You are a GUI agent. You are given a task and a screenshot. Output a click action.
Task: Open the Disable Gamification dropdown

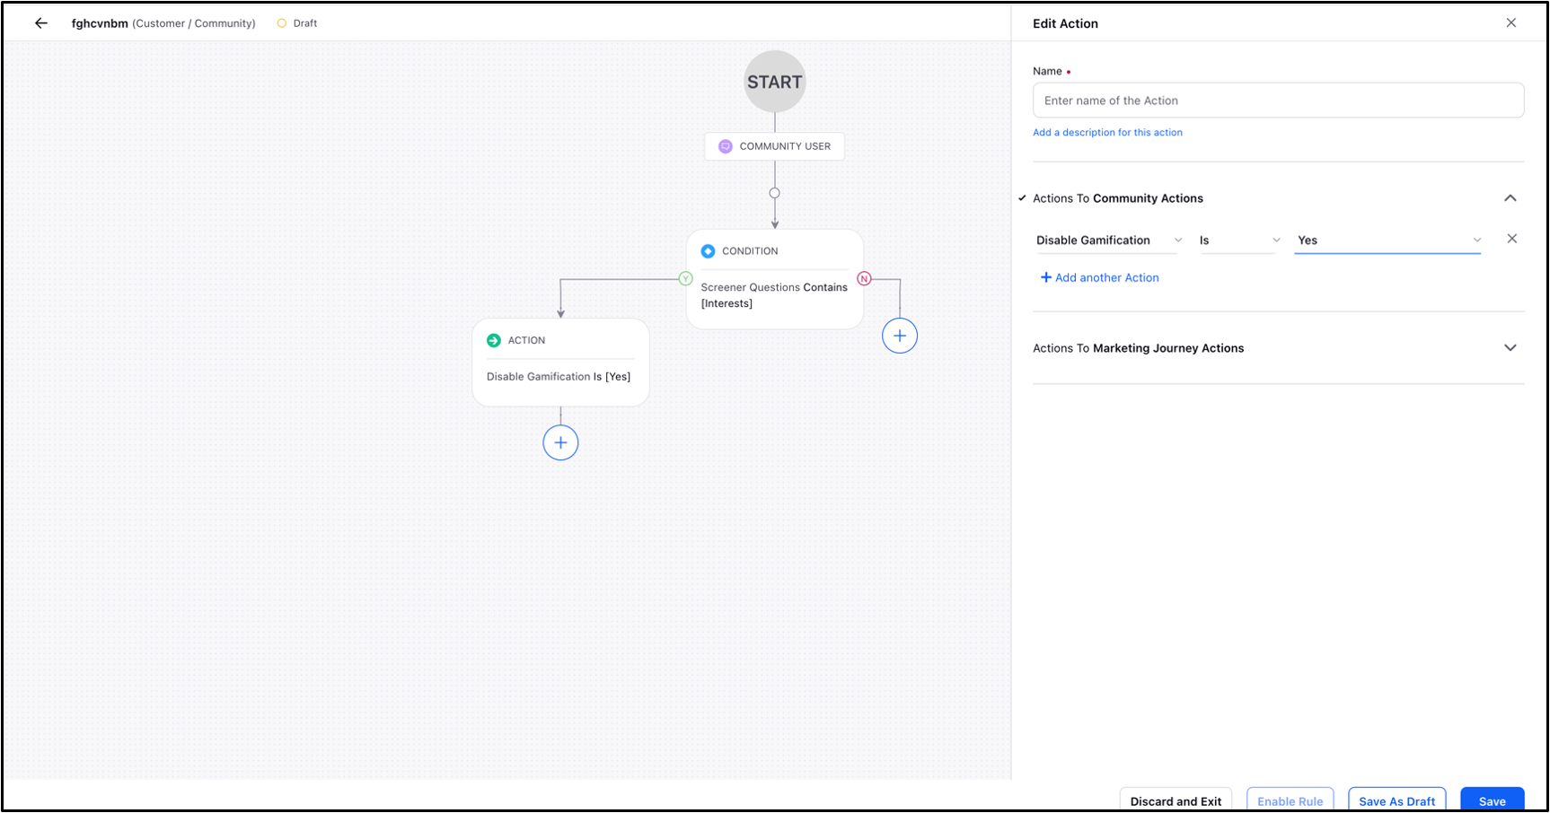point(1109,240)
